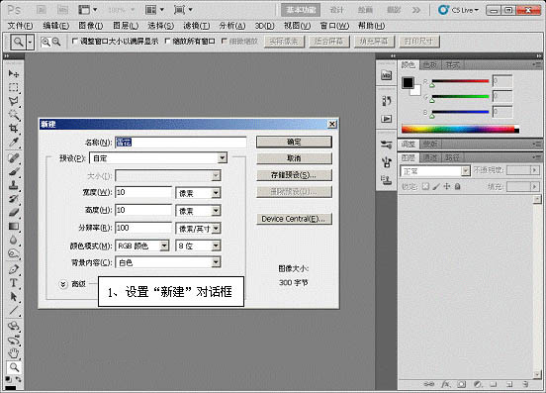Click the Zoom Out icon in options bar
Viewport: 546px width, 393px height.
pos(56,43)
